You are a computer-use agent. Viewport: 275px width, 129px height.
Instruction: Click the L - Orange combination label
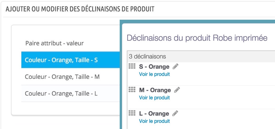154,114
